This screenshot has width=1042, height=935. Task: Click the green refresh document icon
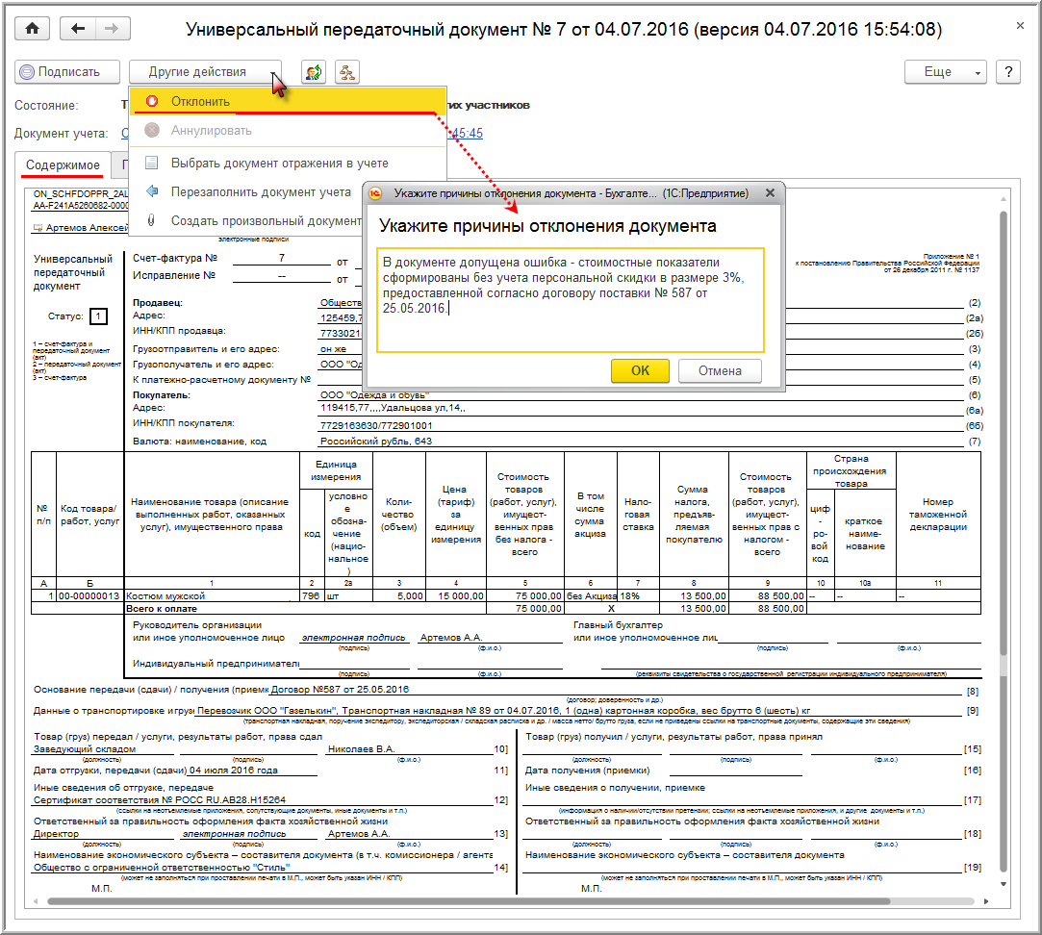314,72
